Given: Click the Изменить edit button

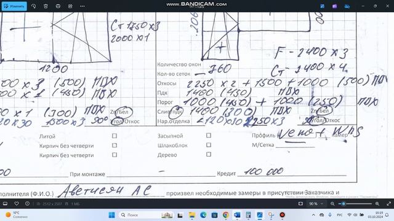Looking at the screenshot, I should pos(14,6).
